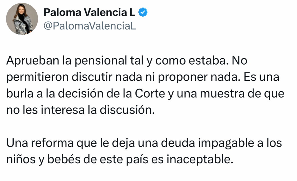The image size is (297, 181).
Task: Click the word "muestra" in the tweet
Action: (x=222, y=94)
